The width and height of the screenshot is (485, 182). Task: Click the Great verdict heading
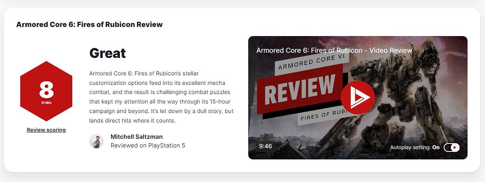click(x=107, y=53)
